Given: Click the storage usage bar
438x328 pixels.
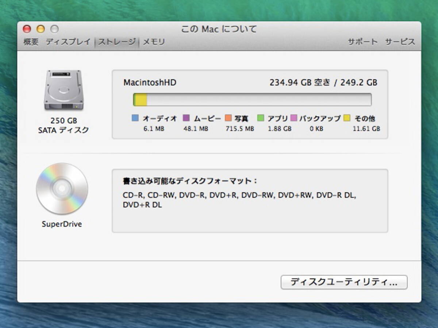Looking at the screenshot, I should click(x=252, y=100).
